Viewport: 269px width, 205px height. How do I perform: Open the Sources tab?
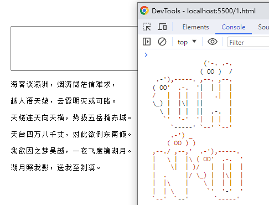click(x=263, y=27)
